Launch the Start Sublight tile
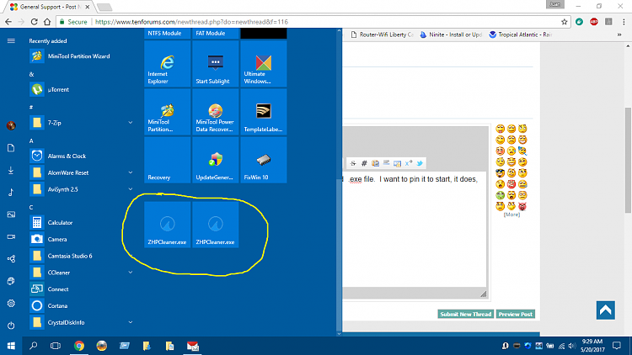This screenshot has width=632, height=355. [215, 64]
